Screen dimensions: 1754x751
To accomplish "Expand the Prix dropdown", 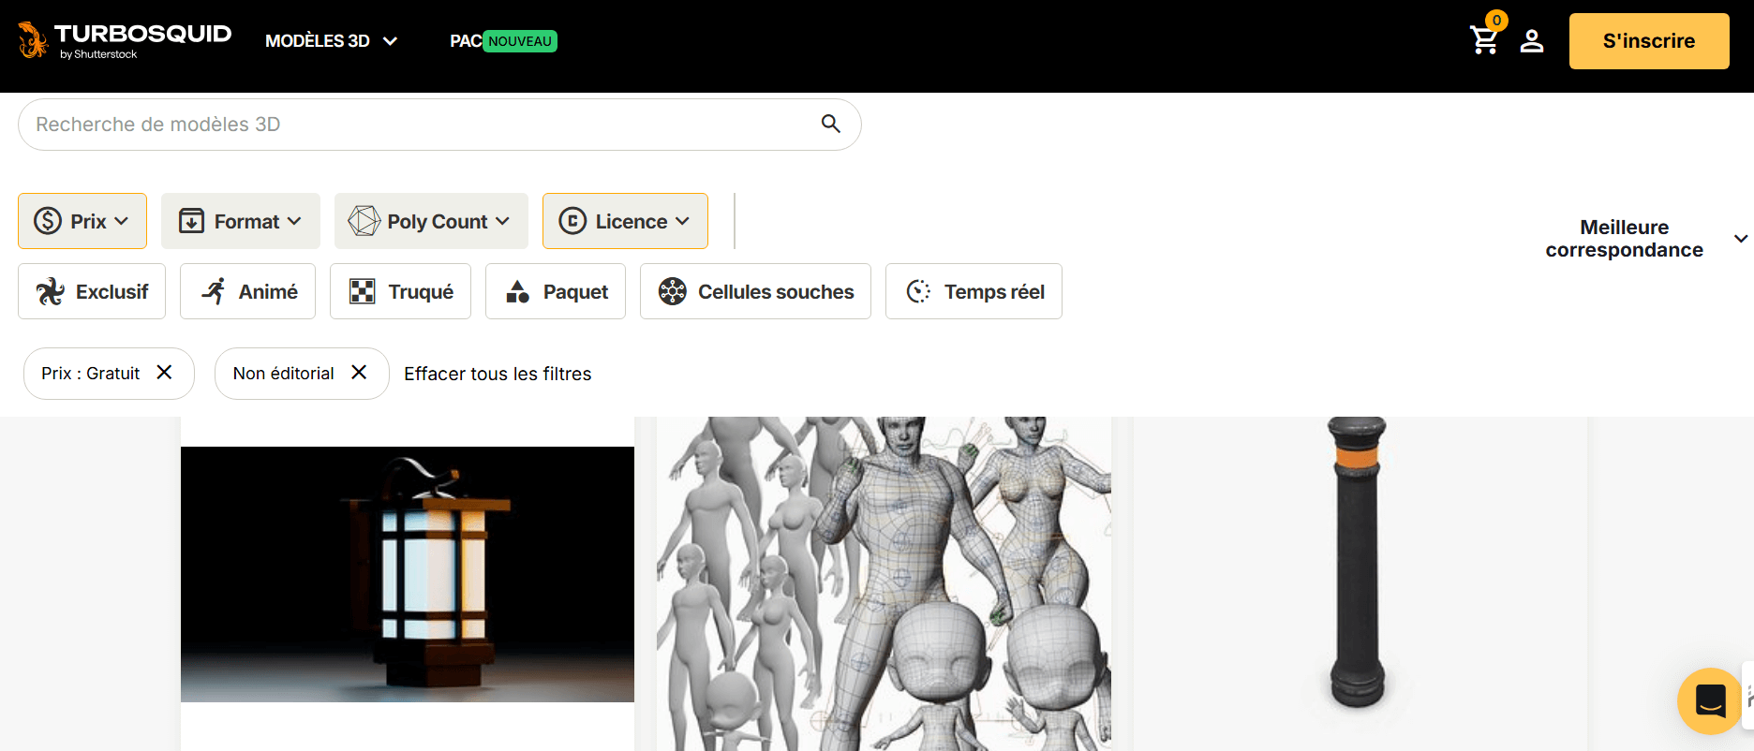I will click(82, 221).
